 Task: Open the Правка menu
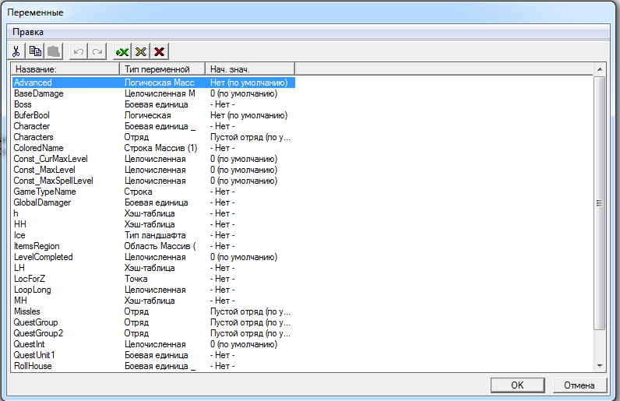click(x=28, y=32)
